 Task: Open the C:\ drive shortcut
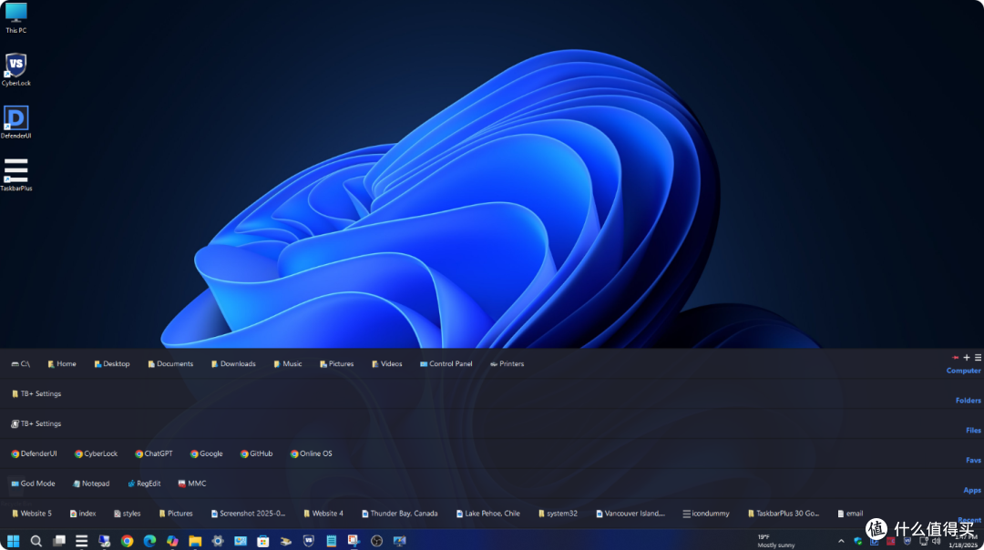(21, 363)
